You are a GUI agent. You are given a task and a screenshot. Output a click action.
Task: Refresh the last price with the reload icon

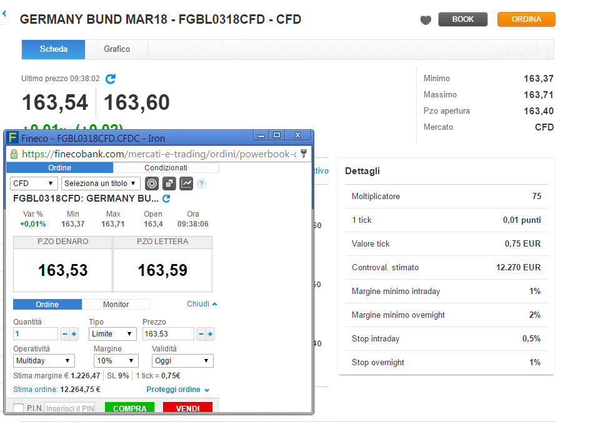tap(111, 79)
